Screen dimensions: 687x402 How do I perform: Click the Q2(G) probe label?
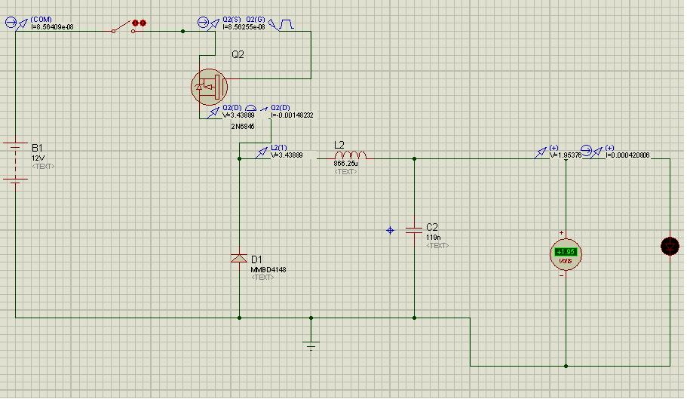pyautogui.click(x=256, y=20)
